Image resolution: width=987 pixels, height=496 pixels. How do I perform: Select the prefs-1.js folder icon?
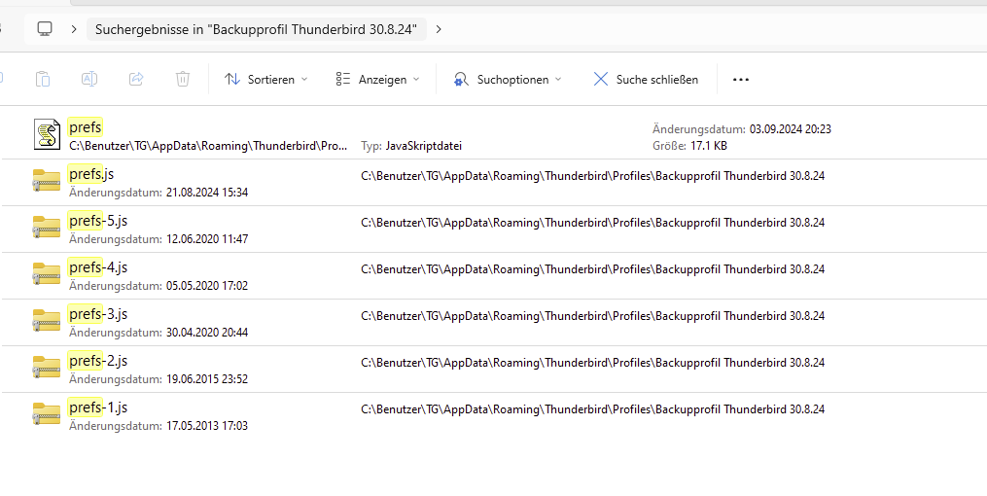(x=47, y=413)
